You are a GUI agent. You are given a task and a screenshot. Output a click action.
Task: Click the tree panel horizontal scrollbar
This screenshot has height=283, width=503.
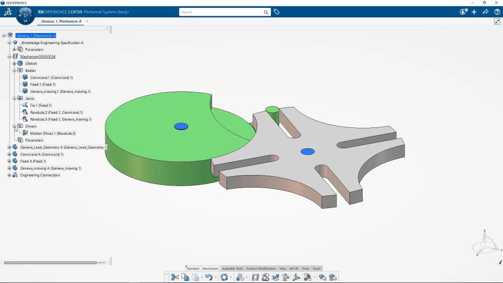[50, 263]
